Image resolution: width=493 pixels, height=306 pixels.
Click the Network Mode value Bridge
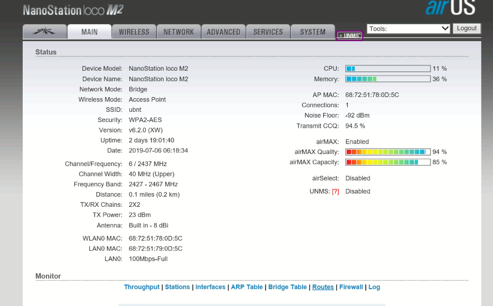(x=138, y=89)
